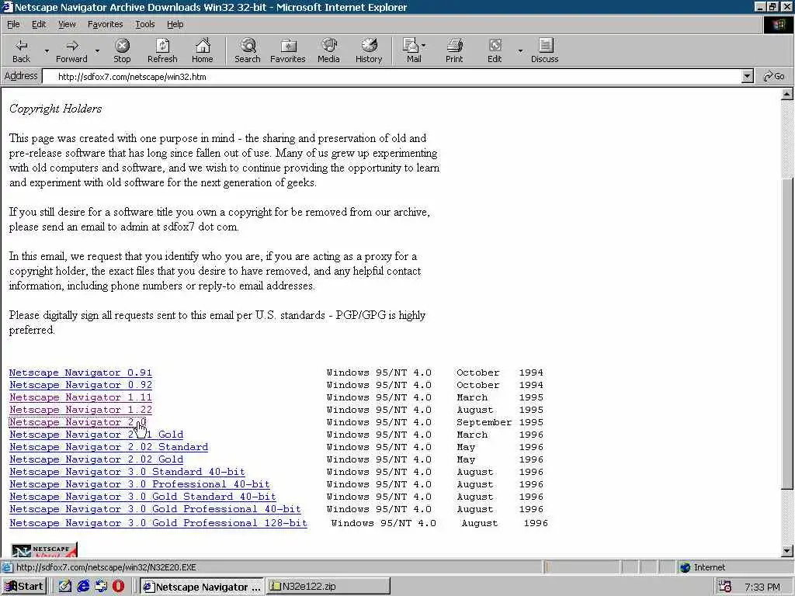Click inside the Address URL field
This screenshot has width=795, height=596.
tap(391, 77)
